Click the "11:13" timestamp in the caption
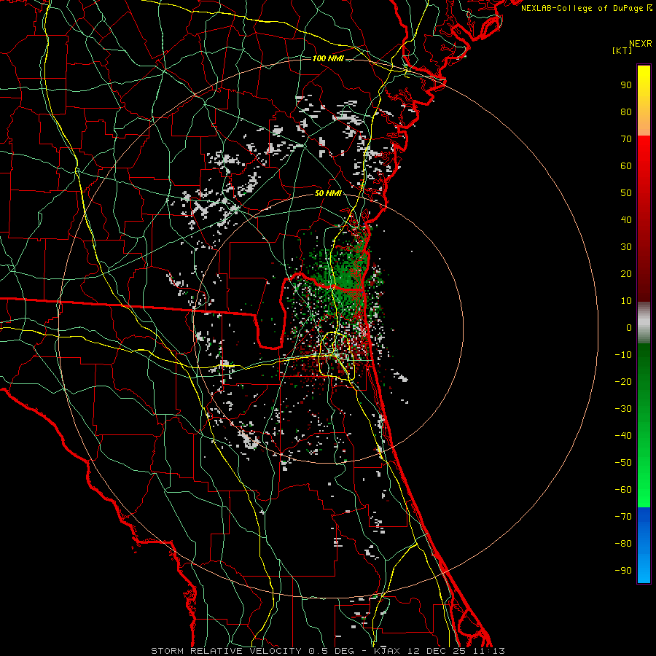656x656 pixels. click(489, 651)
